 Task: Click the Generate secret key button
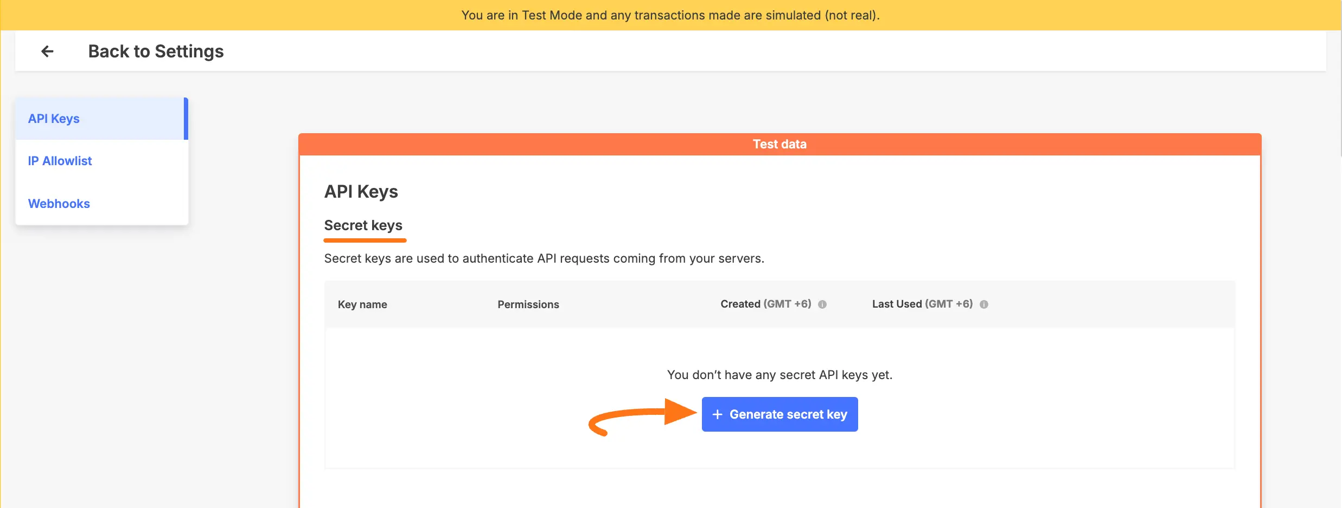(779, 414)
